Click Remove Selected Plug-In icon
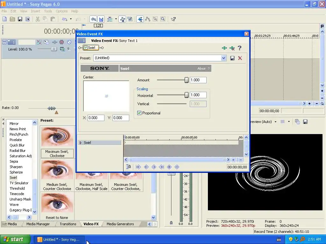Viewport: 326px width, 244px height. tap(232, 48)
